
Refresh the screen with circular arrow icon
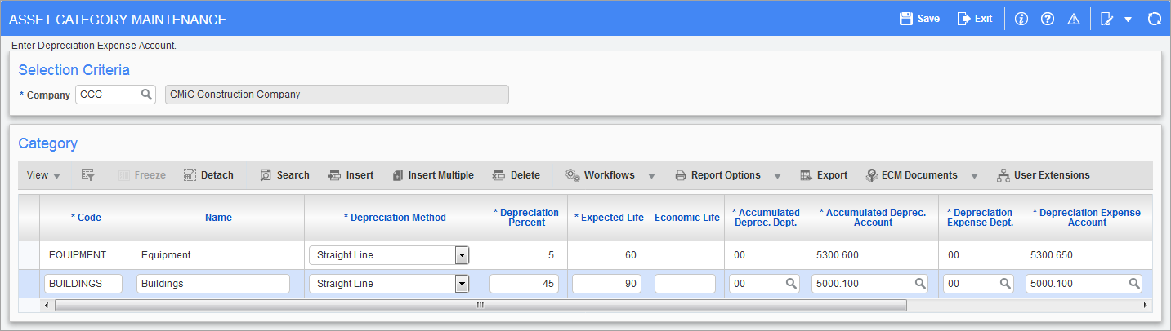tap(1154, 19)
